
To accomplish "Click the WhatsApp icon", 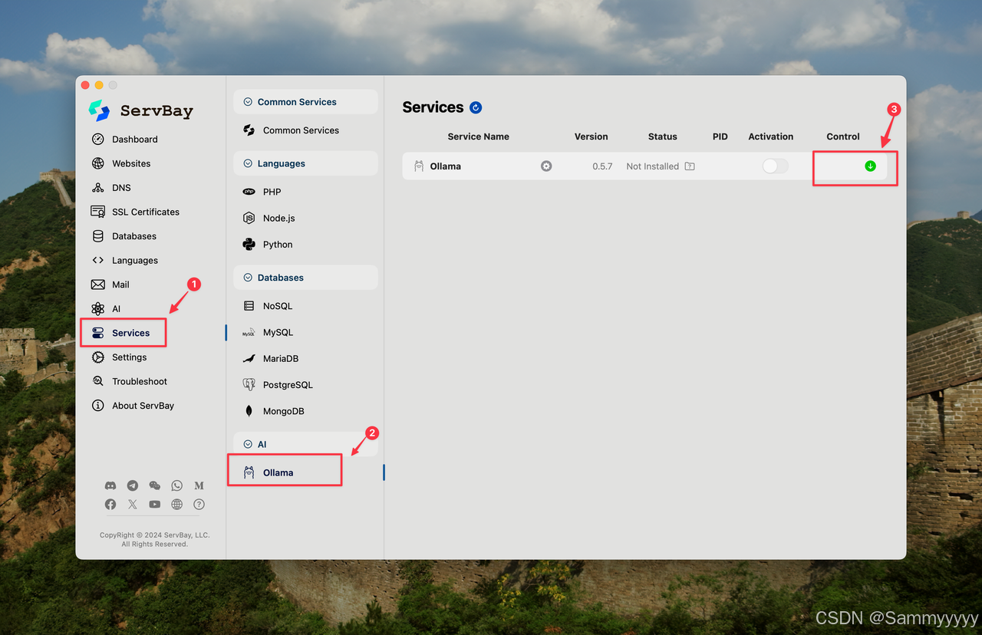I will [x=177, y=485].
